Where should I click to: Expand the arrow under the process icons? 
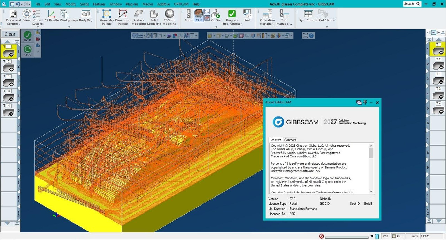tap(38, 52)
